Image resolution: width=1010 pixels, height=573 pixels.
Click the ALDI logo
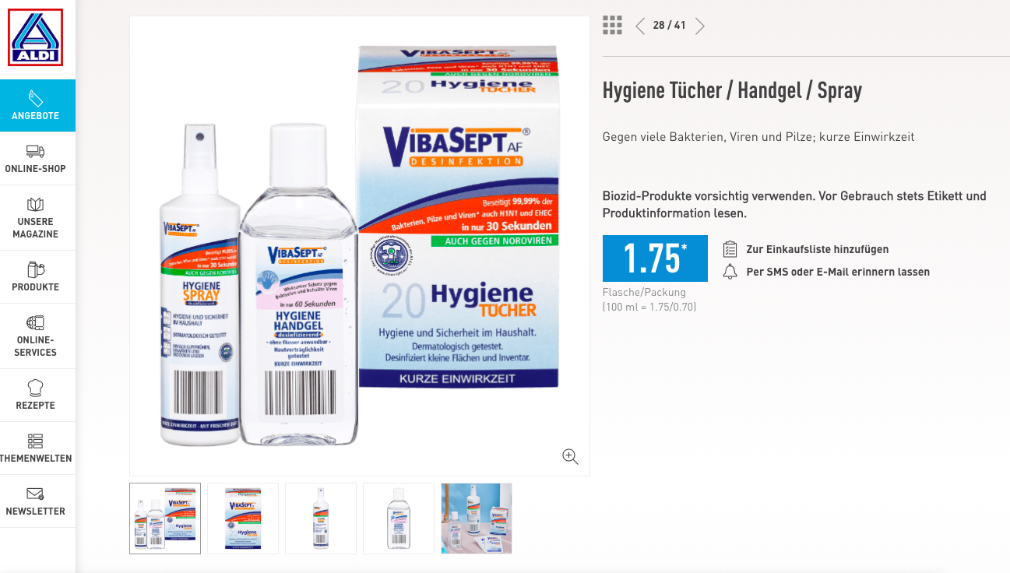tap(36, 37)
